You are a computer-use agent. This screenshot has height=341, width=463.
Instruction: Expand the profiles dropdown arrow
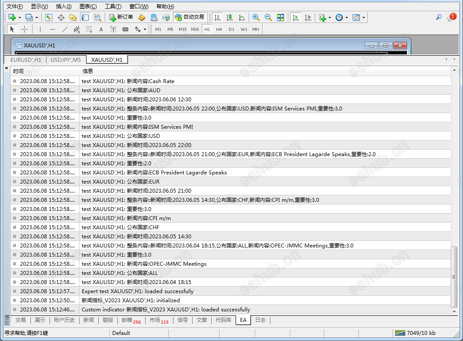click(37, 18)
